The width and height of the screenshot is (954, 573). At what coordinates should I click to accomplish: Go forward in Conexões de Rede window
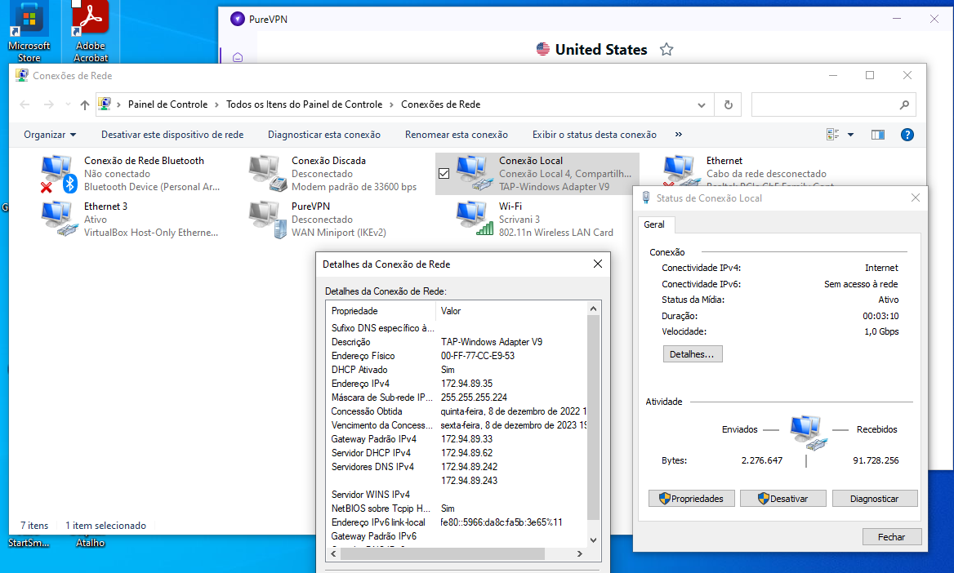coord(49,104)
